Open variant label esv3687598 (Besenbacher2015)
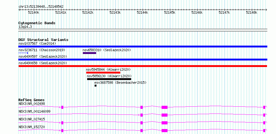This screenshot has width=276, height=134. pos(120,83)
